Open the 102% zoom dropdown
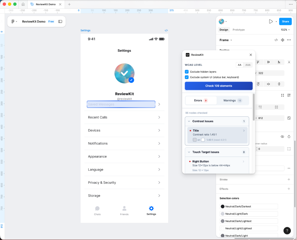297x240 pixels. [285, 30]
